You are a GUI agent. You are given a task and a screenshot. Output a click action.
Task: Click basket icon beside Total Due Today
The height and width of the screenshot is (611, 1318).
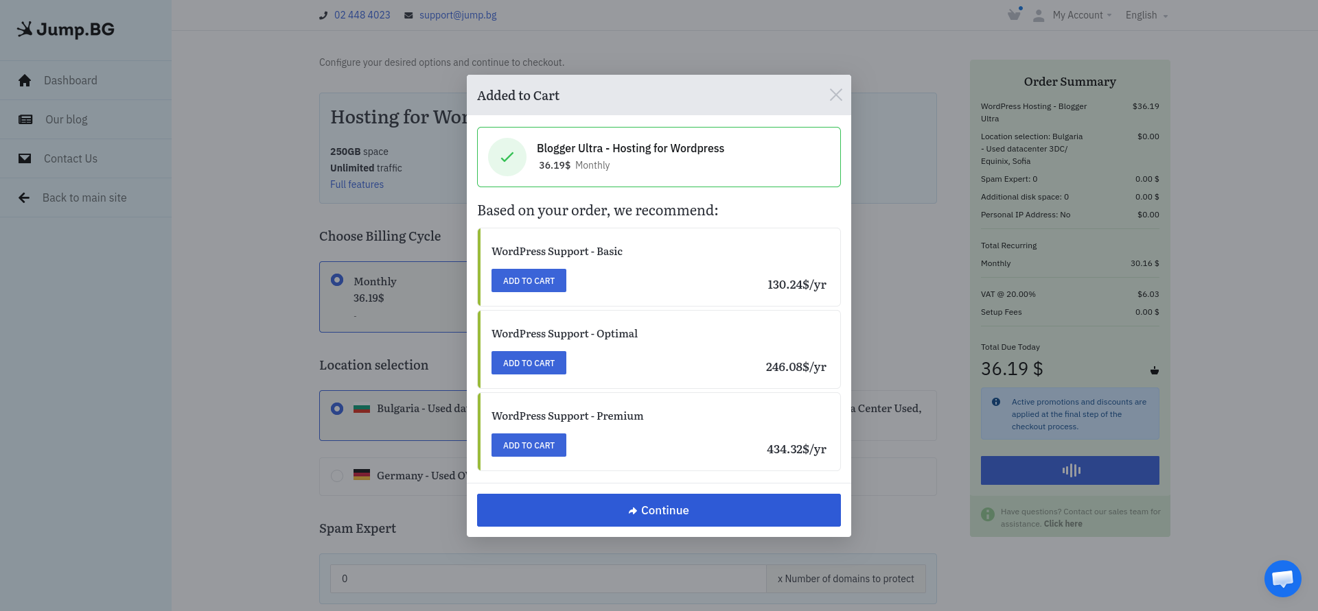click(1155, 370)
